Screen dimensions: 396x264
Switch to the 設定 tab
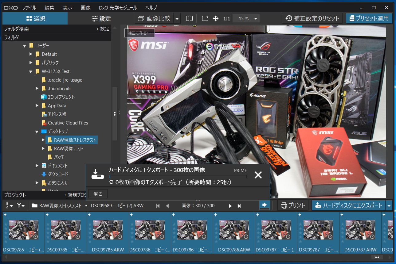[101, 18]
